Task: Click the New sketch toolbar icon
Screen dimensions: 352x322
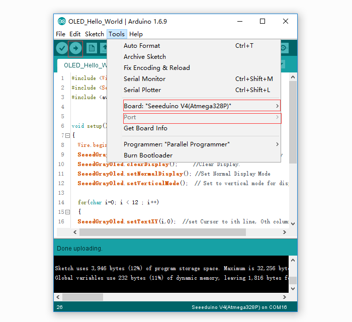Action: pyautogui.click(x=92, y=48)
